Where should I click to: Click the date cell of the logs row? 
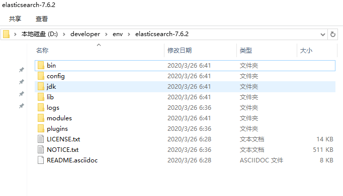[x=190, y=108]
